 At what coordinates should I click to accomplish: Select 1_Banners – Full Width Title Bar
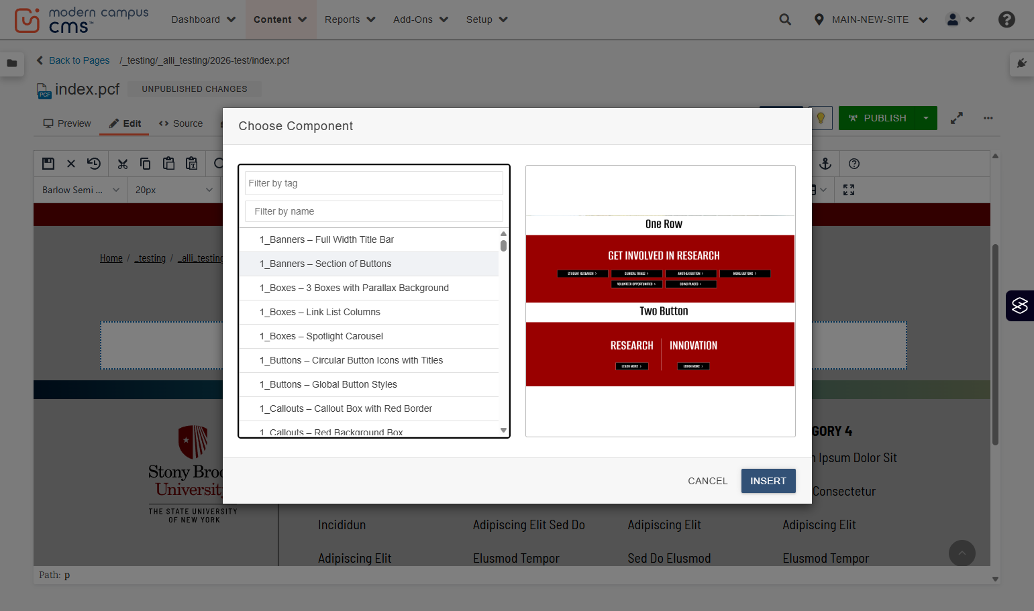[369, 239]
